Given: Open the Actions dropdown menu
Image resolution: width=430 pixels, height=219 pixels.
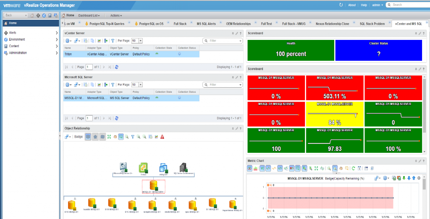Looking at the screenshot, I should tap(116, 16).
